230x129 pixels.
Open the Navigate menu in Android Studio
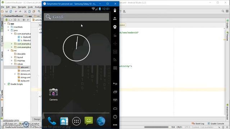(x=22, y=7)
